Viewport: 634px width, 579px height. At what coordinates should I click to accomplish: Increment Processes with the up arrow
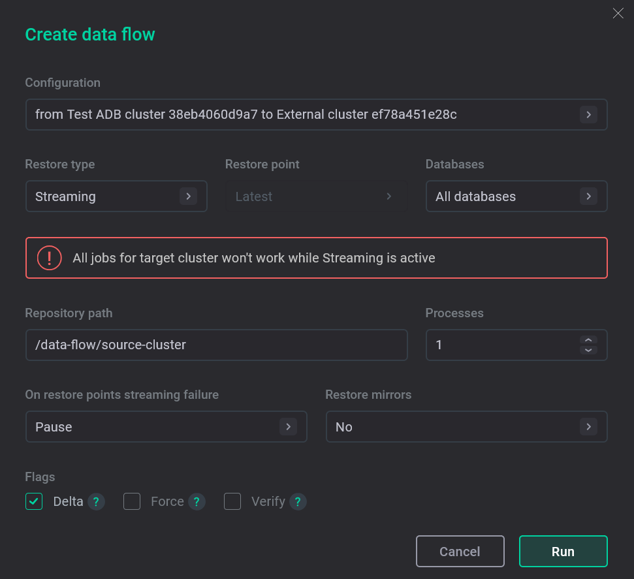click(x=588, y=340)
